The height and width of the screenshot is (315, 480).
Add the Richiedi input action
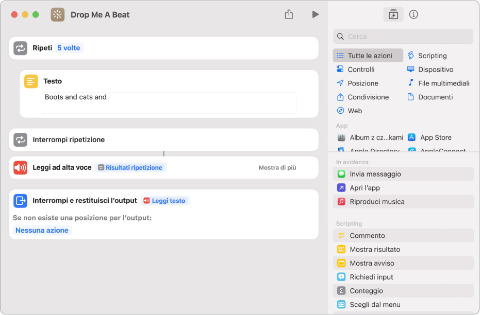click(x=403, y=277)
